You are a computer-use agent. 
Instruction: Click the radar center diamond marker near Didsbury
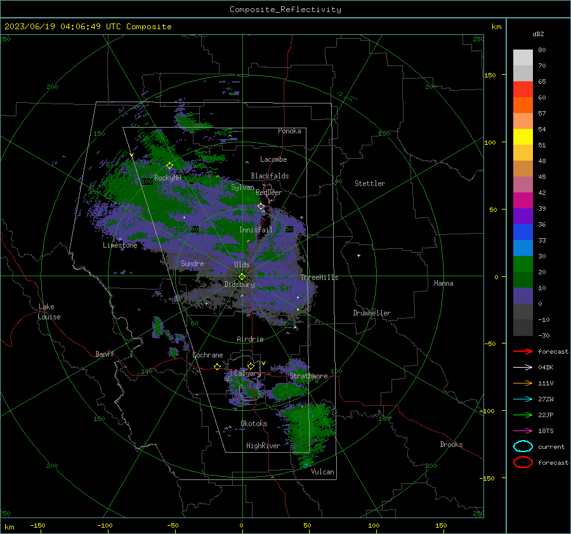242,277
